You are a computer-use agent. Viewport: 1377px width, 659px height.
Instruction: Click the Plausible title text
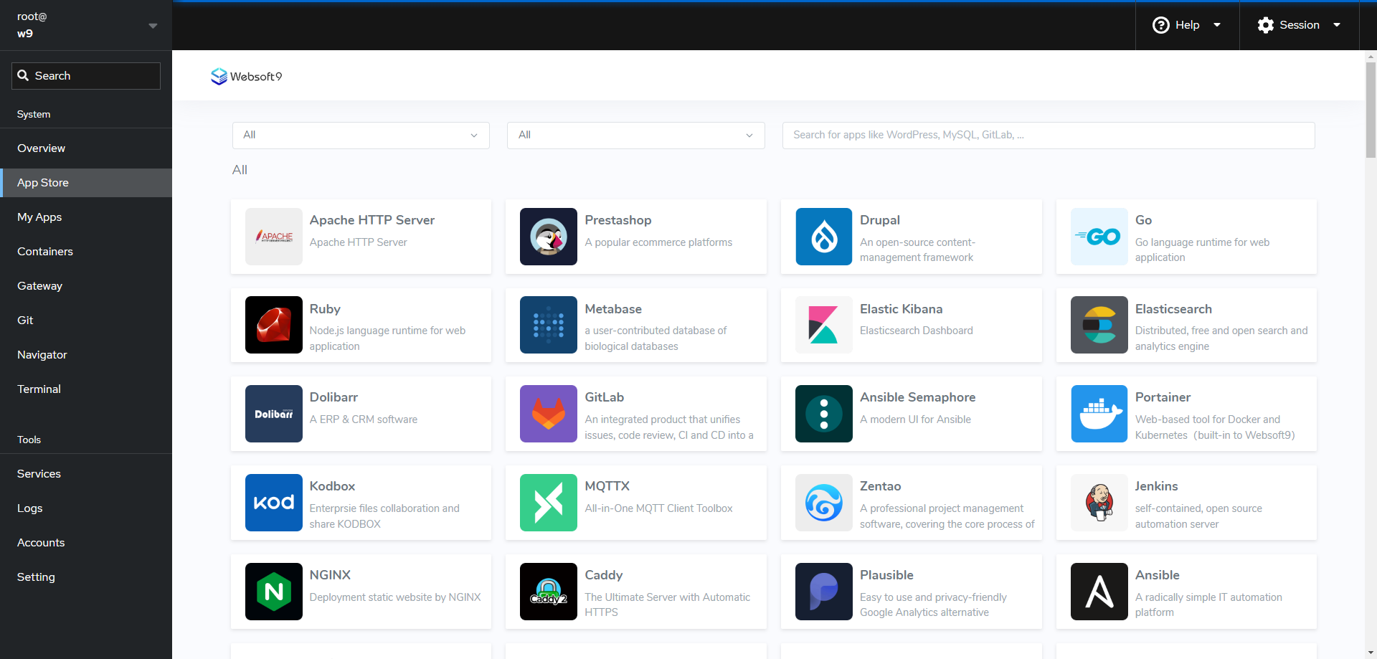[x=886, y=575]
